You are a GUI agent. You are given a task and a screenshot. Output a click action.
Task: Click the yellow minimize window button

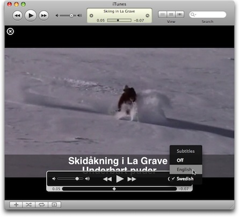click(x=17, y=4)
